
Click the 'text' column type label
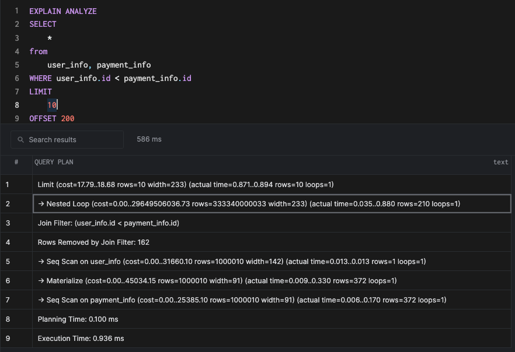pyautogui.click(x=500, y=162)
